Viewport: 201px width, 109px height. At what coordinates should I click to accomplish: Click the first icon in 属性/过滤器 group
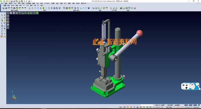3,8
